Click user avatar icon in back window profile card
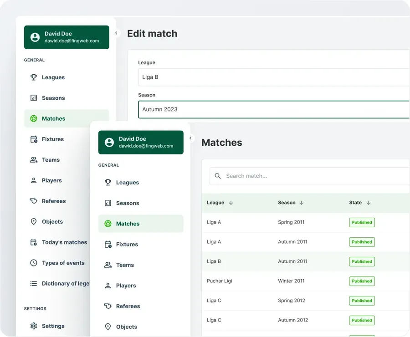The width and height of the screenshot is (410, 337). tap(35, 37)
